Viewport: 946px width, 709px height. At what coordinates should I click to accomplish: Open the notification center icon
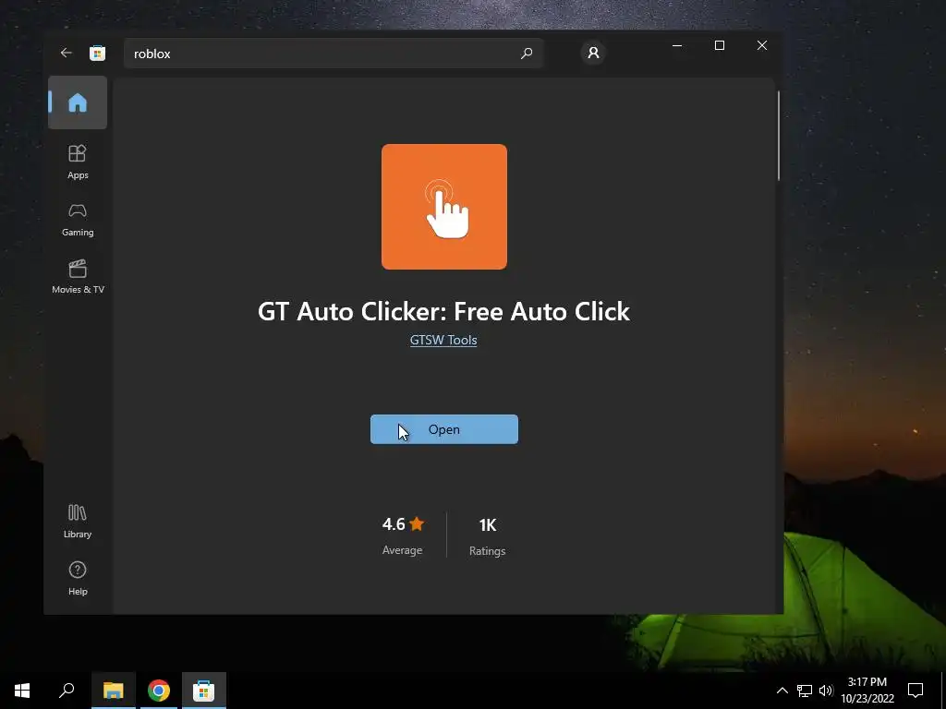click(916, 691)
